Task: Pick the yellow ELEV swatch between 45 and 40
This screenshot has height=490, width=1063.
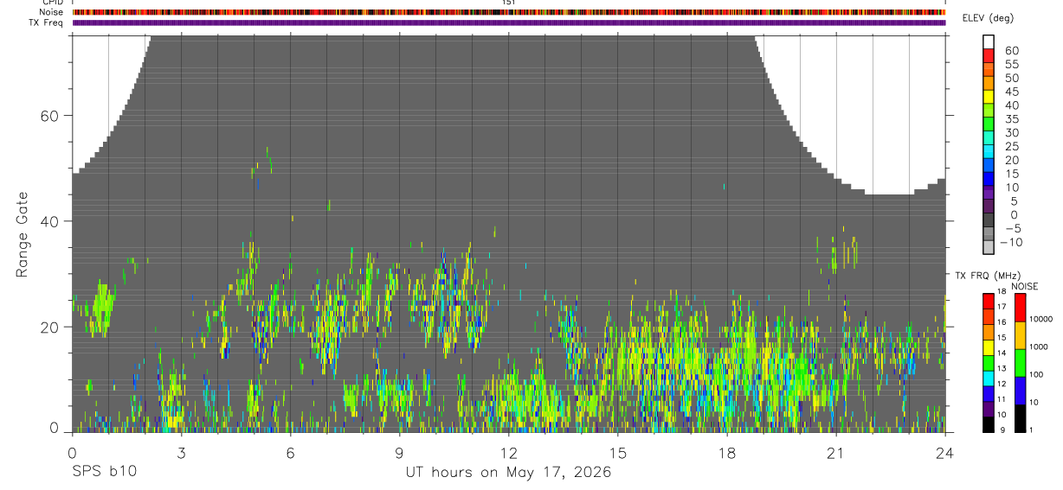Action: [x=989, y=97]
